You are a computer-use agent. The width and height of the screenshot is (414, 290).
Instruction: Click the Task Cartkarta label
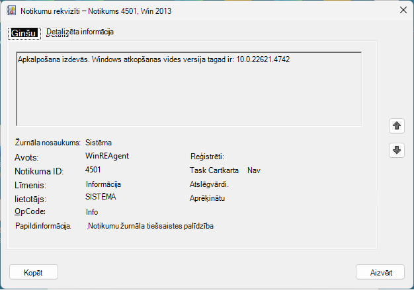(x=214, y=170)
